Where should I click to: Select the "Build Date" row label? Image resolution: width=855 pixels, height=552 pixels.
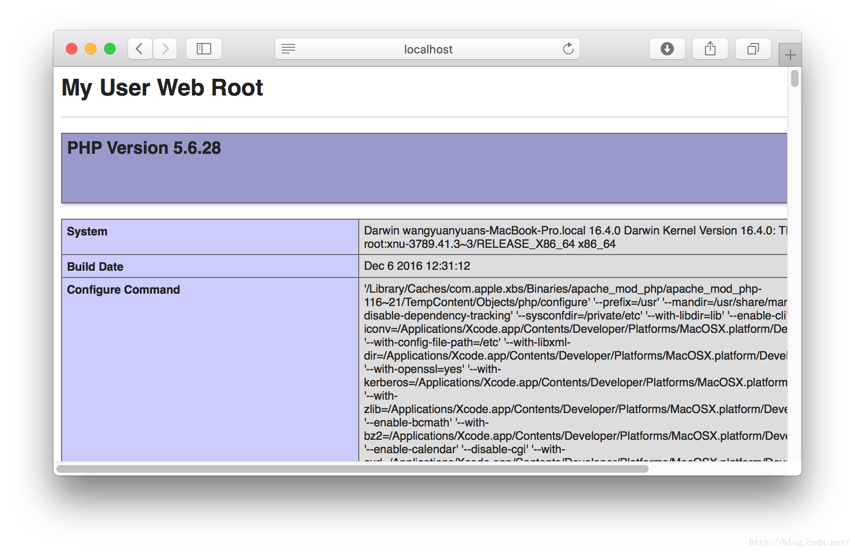(95, 267)
